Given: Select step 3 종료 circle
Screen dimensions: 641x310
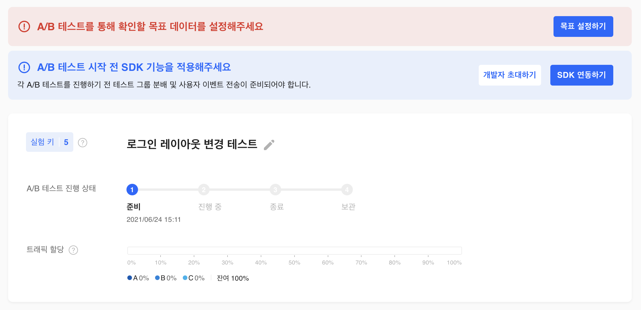Looking at the screenshot, I should pyautogui.click(x=275, y=190).
